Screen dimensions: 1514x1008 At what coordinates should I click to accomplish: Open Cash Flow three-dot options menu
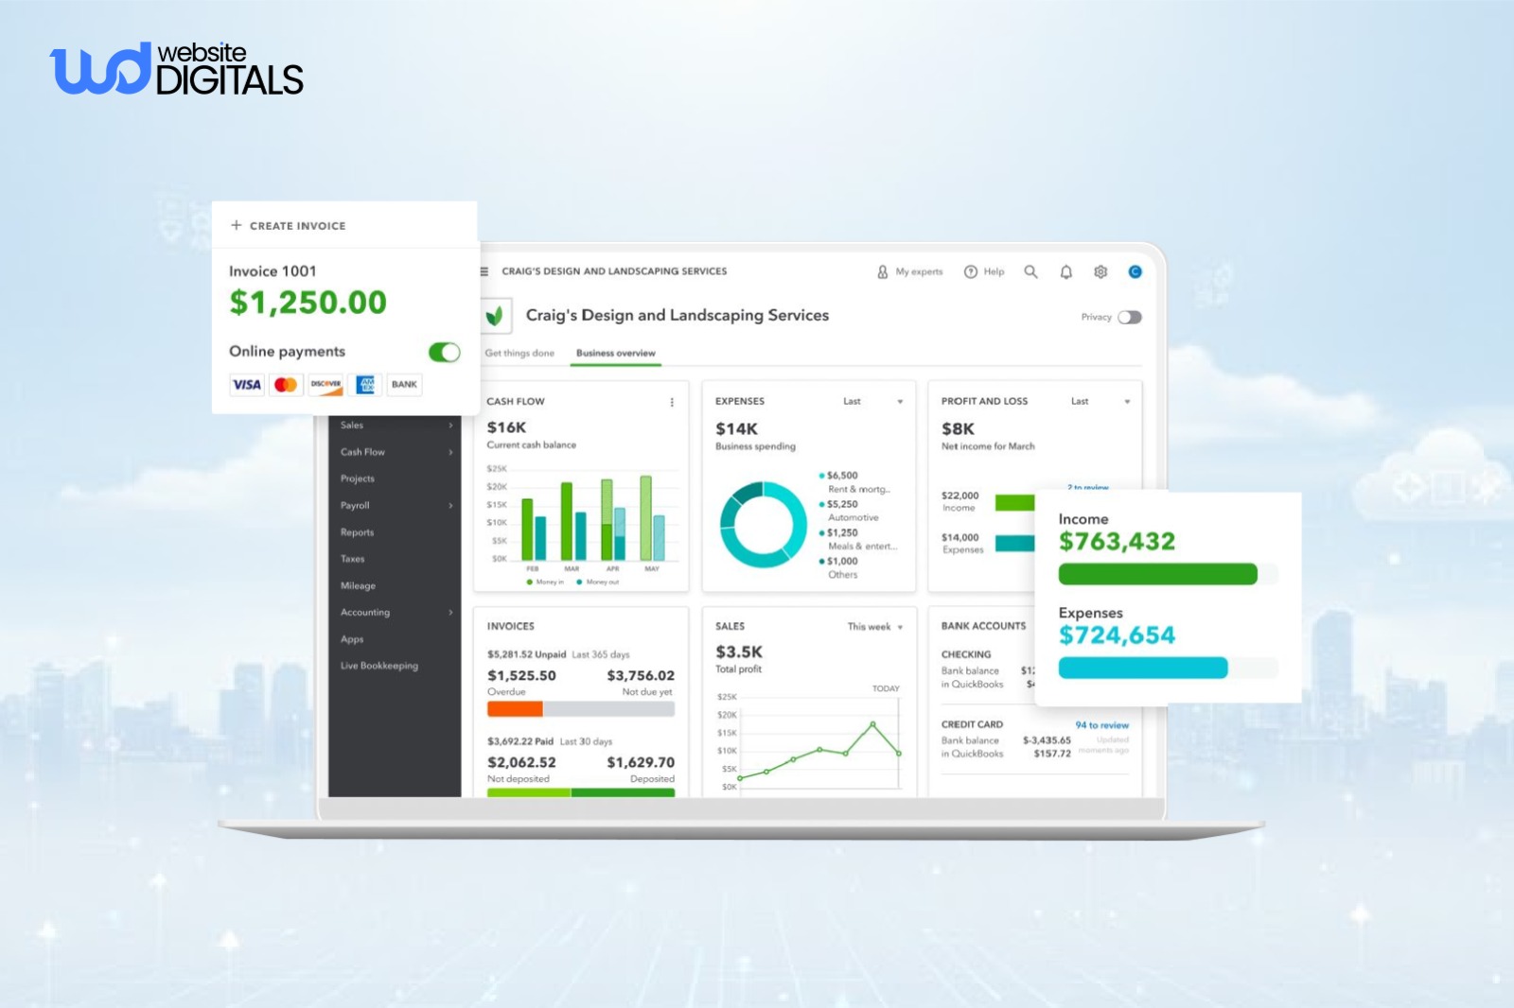click(672, 402)
